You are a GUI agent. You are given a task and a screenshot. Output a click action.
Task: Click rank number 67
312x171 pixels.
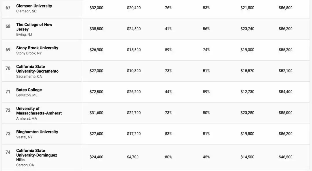point(8,7)
